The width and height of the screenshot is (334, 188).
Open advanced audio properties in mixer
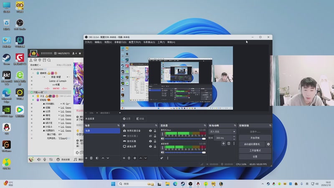click(x=162, y=158)
